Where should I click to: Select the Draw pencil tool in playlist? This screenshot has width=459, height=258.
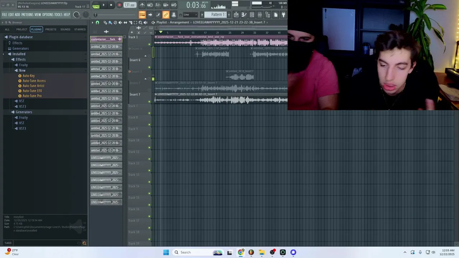105,23
